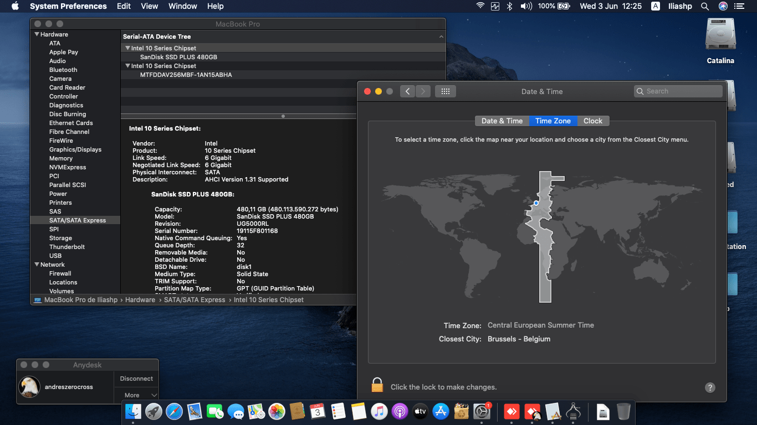
Task: Open the Podcasts app in the dock
Action: point(400,411)
